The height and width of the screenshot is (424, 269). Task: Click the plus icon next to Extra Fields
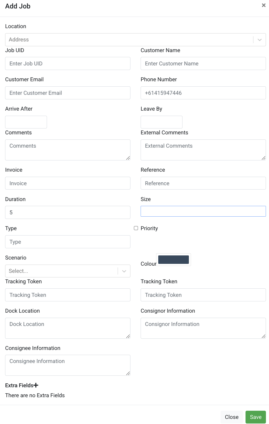point(36,385)
